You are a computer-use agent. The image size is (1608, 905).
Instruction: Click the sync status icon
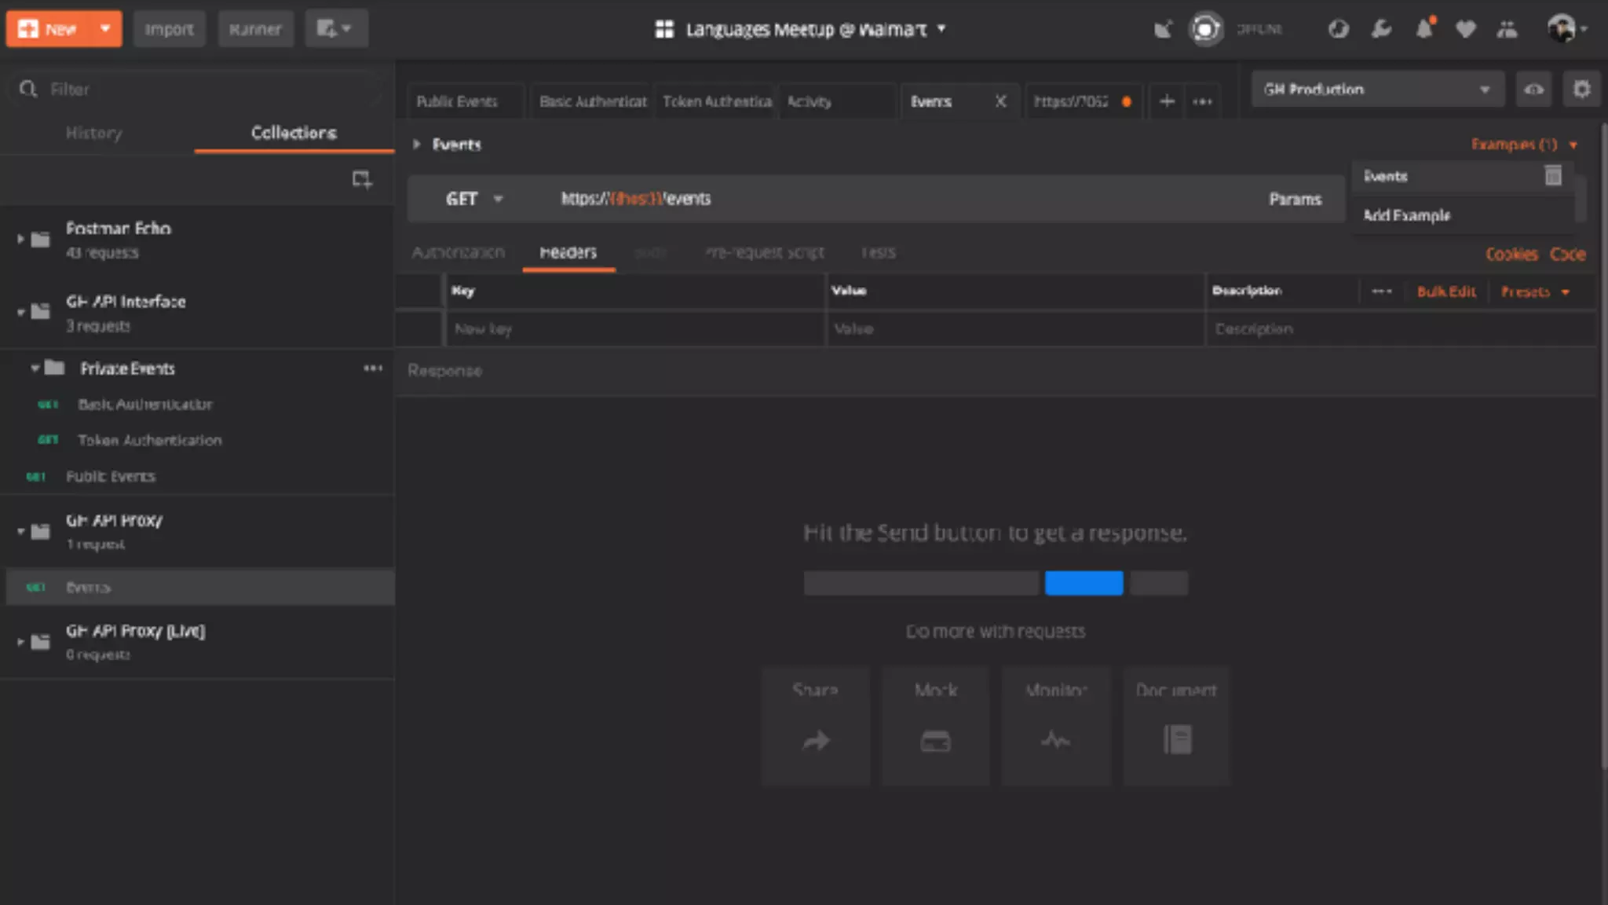pos(1205,30)
